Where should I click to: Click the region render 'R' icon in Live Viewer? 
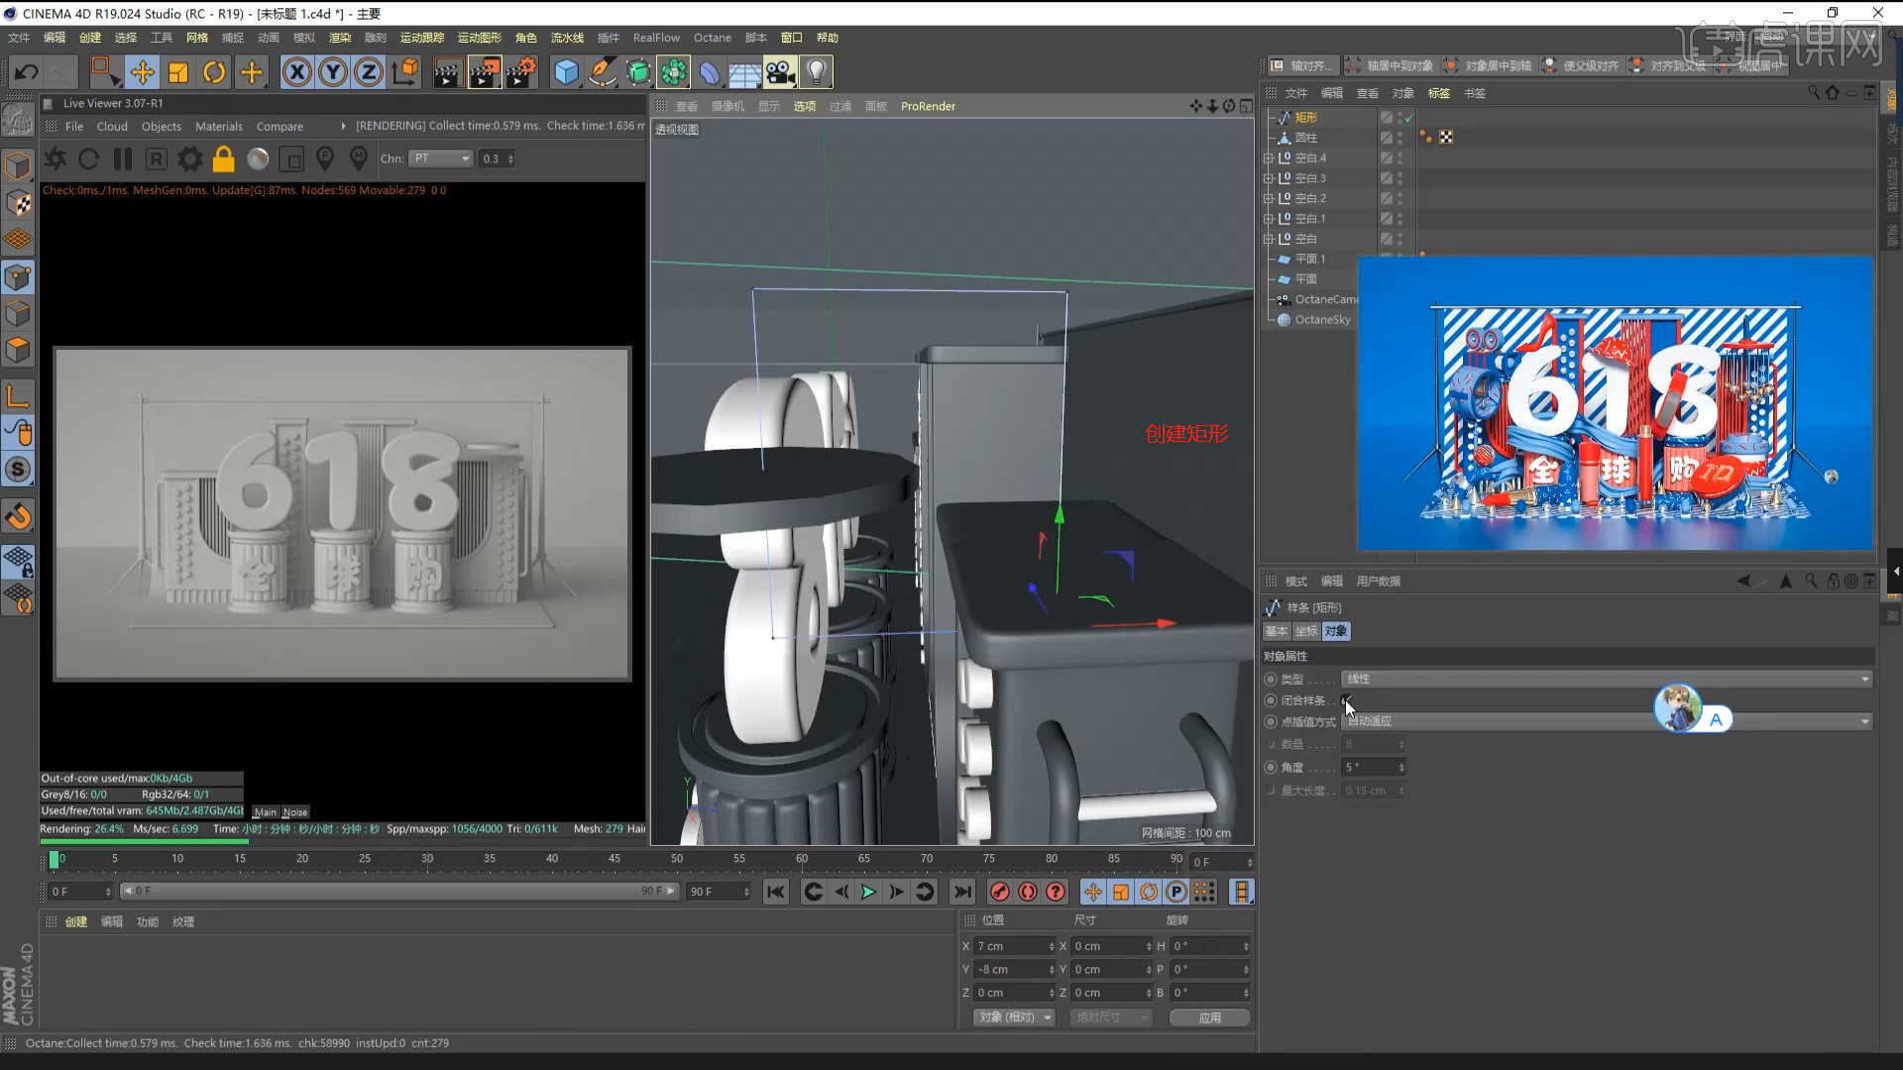coord(156,159)
